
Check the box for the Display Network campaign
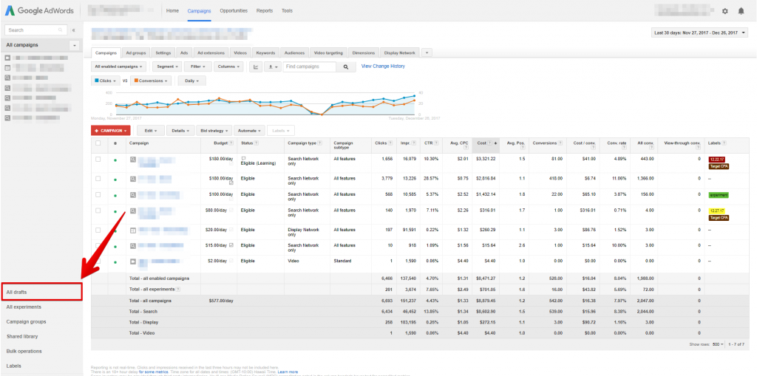click(98, 230)
